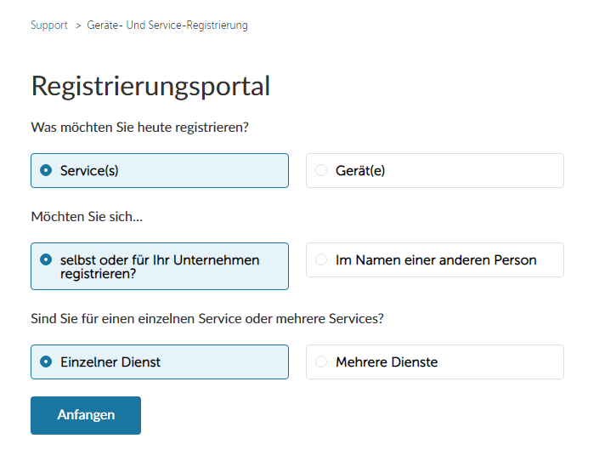Screen dimensions: 616x467
Task: Click the Einzelner Dienst label text
Action: [x=110, y=362]
